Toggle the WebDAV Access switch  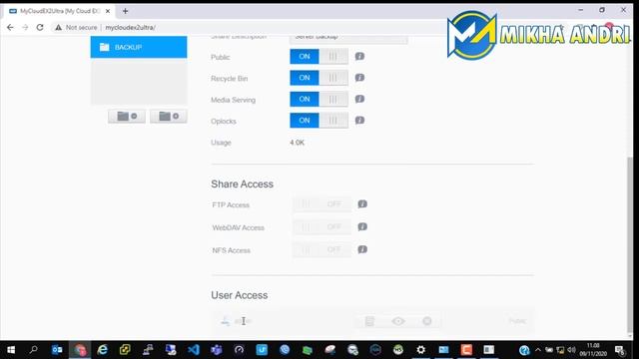click(x=321, y=227)
